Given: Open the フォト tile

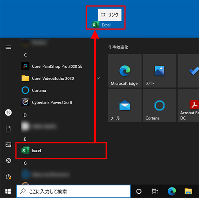Looking at the screenshot, I should (x=160, y=71).
